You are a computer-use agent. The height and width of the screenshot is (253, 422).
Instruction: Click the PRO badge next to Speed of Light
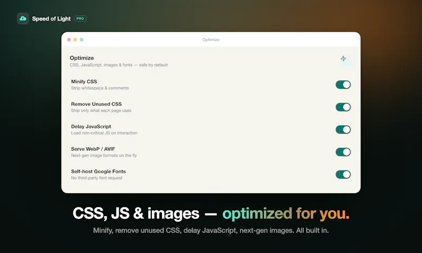point(80,18)
